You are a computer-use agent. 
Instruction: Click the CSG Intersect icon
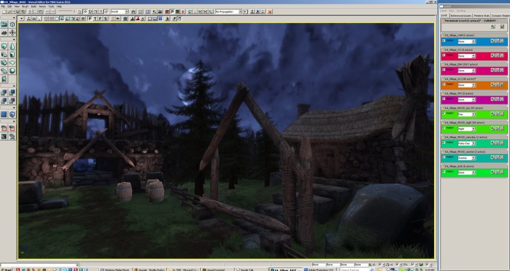(x=4, y=101)
